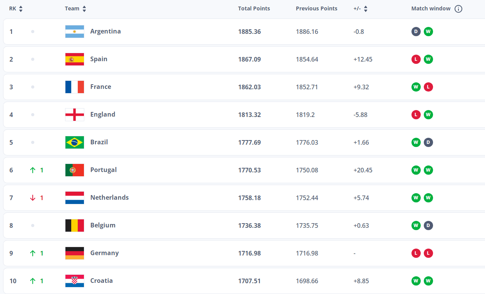Click Argentina's grey draw result badge
Image resolution: width=485 pixels, height=294 pixels.
pos(416,32)
